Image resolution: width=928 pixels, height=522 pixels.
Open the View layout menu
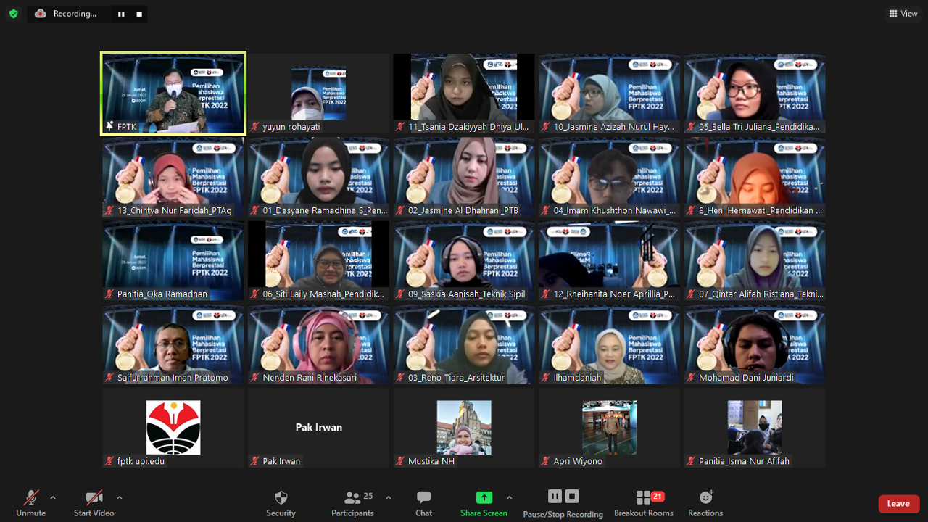coord(903,14)
